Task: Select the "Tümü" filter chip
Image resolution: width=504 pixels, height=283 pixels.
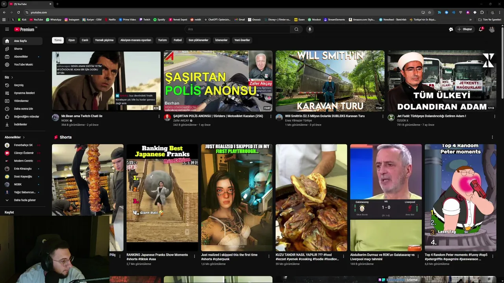Action: pyautogui.click(x=58, y=40)
